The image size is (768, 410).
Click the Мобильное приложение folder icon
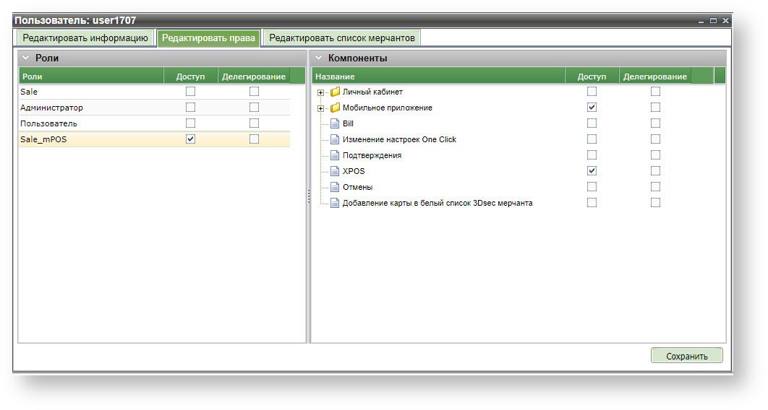tap(335, 108)
